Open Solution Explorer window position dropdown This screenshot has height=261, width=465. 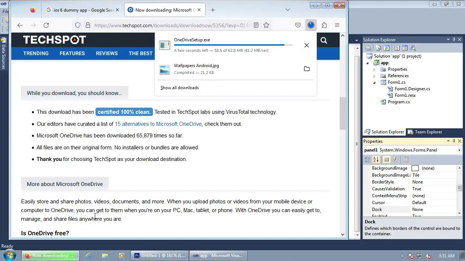448,40
